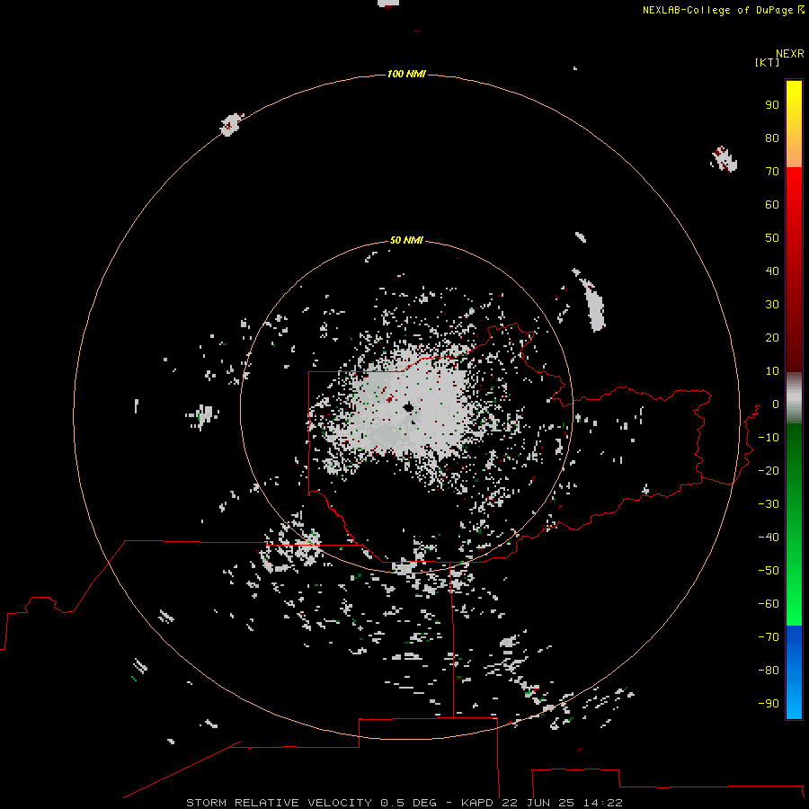This screenshot has width=809, height=809.
Task: Click the 50 NMI range ring label
Action: coord(406,240)
